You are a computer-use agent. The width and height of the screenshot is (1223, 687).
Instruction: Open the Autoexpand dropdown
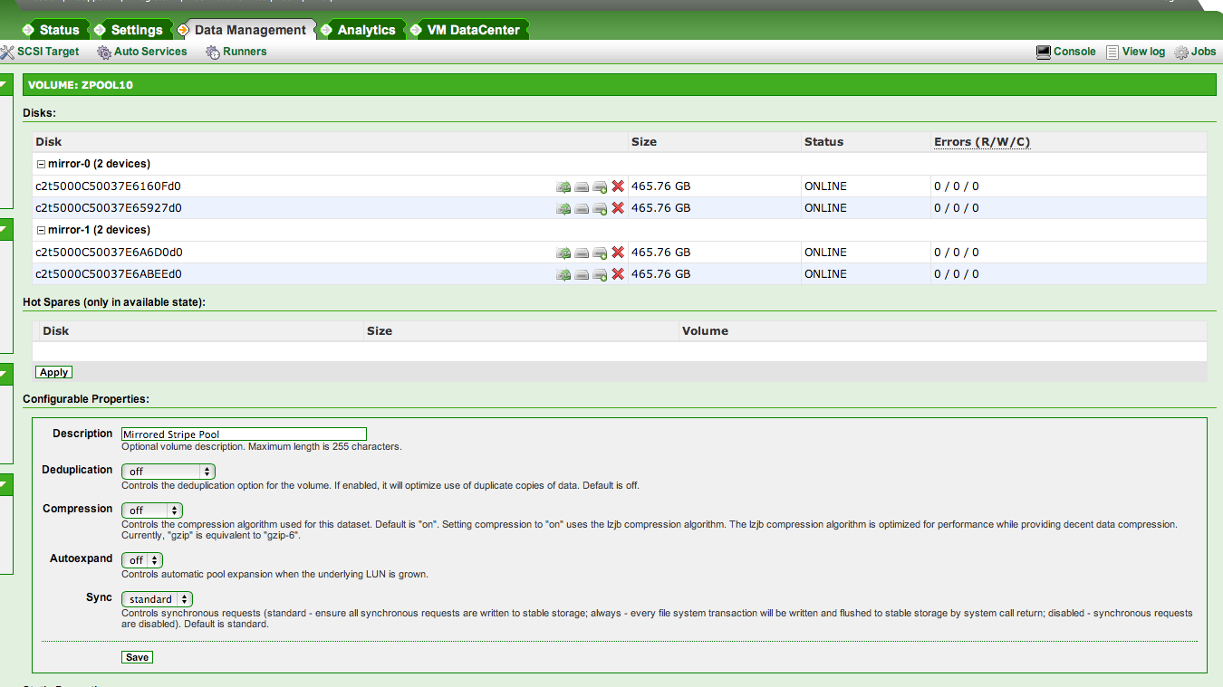click(141, 560)
